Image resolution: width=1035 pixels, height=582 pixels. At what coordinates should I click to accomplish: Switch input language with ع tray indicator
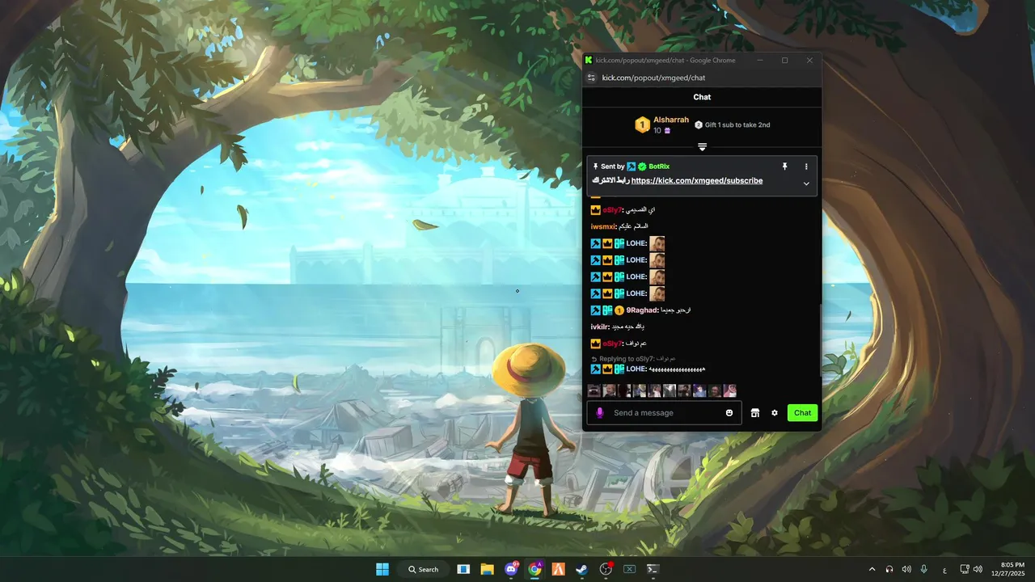(x=944, y=570)
